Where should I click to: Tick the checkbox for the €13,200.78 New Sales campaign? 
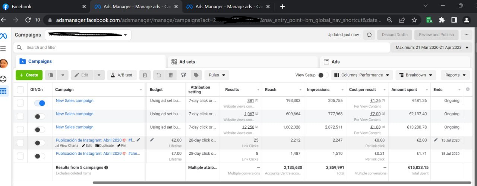click(20, 130)
